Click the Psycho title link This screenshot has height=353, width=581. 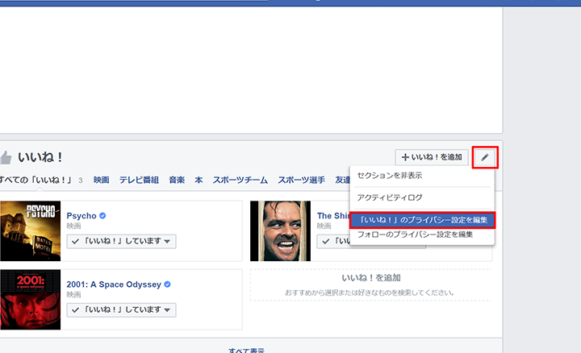coord(82,216)
